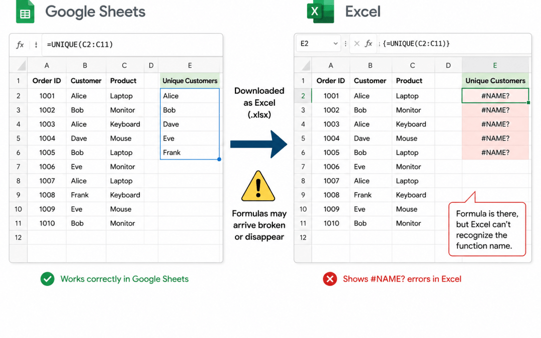Click 'Eve' in Sheets Unique Customers column
The height and width of the screenshot is (338, 541).
tap(190, 138)
